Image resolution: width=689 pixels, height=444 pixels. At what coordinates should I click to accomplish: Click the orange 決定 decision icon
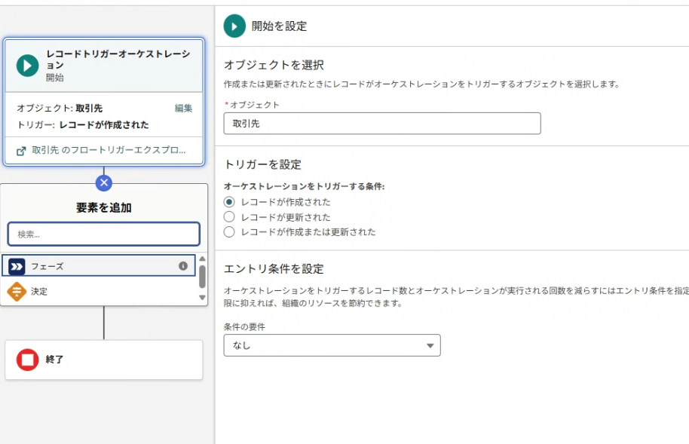coord(17,291)
